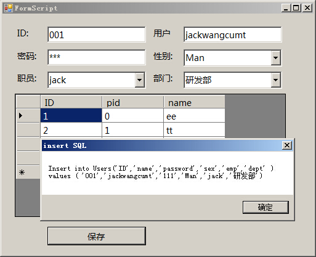
Task: Open the 职员 dropdown arrow
Action: 139,80
